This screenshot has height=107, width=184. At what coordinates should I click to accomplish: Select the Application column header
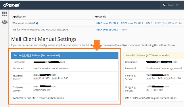[x=19, y=17]
